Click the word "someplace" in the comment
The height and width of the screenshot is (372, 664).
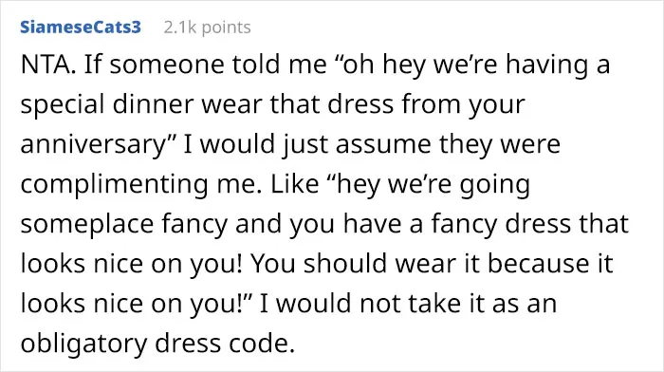tap(87, 225)
